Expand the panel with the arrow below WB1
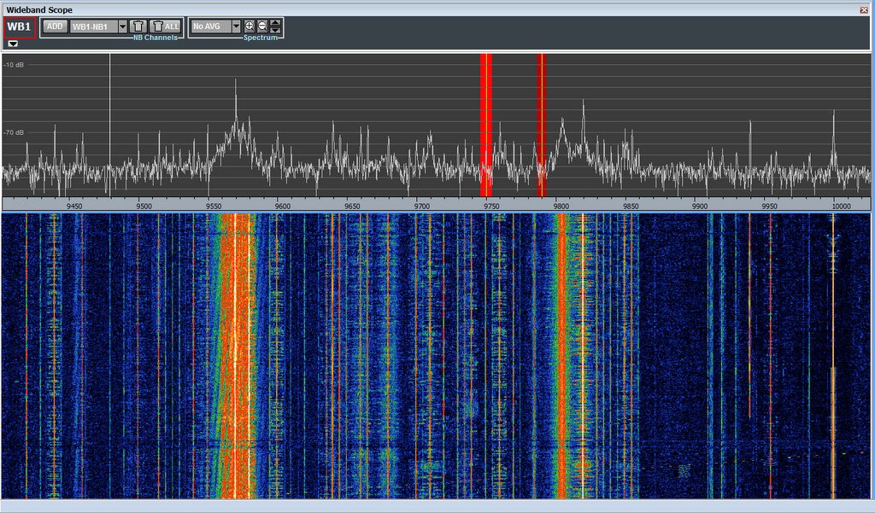Image resolution: width=875 pixels, height=513 pixels. pos(12,42)
